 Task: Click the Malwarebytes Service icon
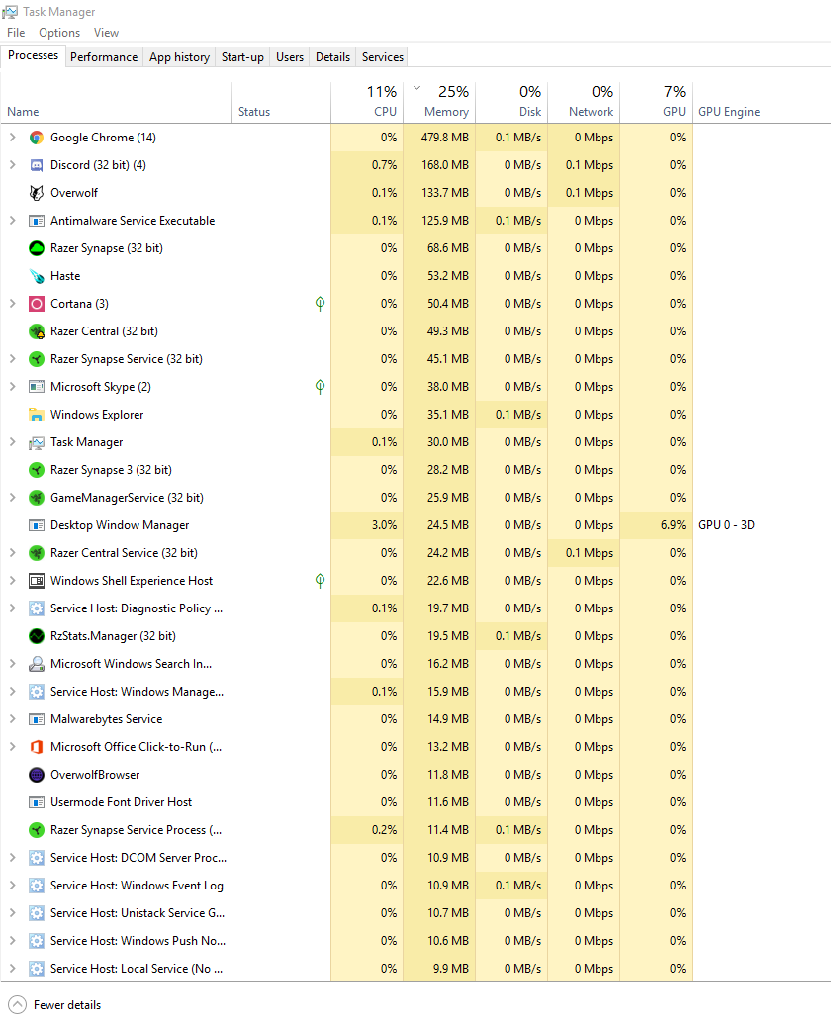click(37, 719)
